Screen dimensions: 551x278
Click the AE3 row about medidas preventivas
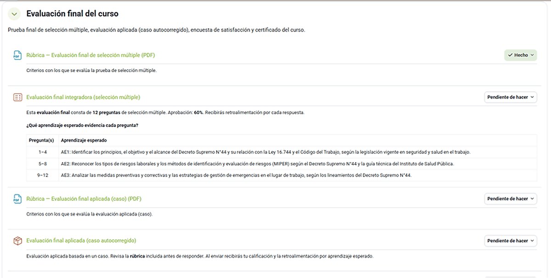click(281, 176)
